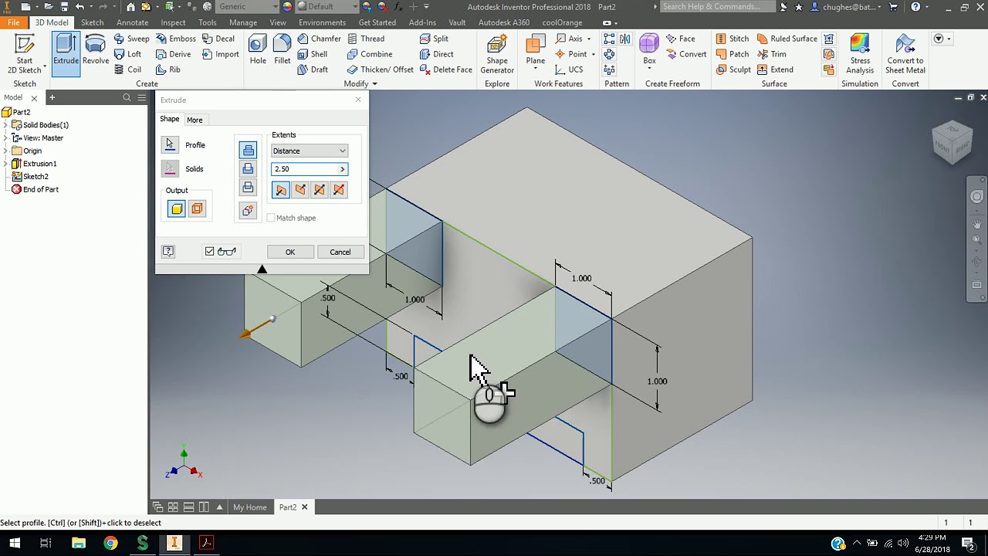Screen dimensions: 988x556
Task: Select the Rib tool
Action: click(x=167, y=69)
